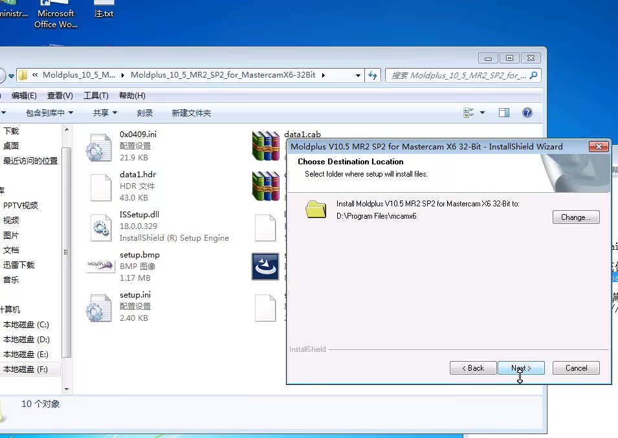Image resolution: width=618 pixels, height=438 pixels.
Task: Toggle the preview pane icon
Action: [504, 113]
